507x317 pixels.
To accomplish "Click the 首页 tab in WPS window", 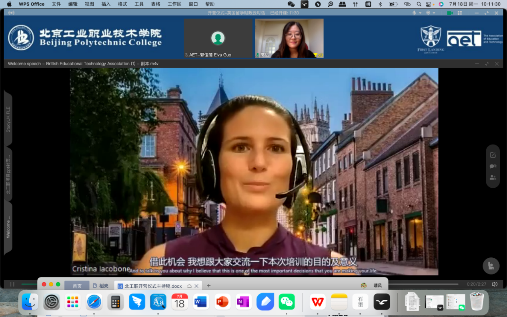I will [77, 286].
